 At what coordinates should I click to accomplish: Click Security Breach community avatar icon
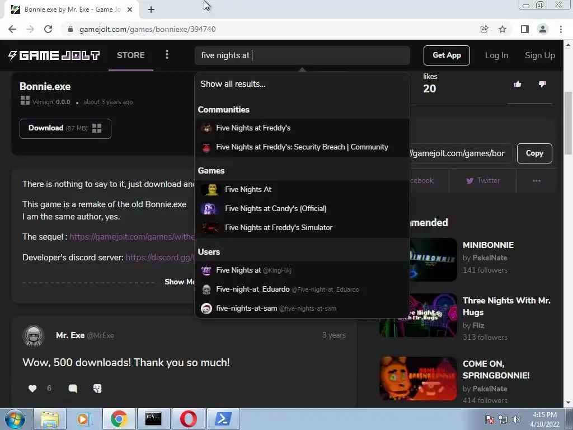pyautogui.click(x=206, y=147)
